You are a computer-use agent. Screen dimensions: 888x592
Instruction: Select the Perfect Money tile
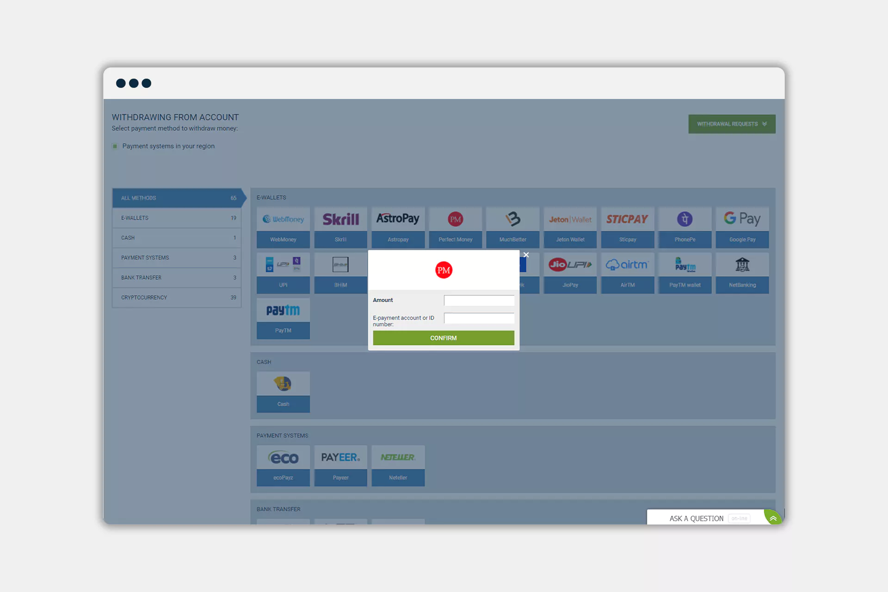[455, 227]
